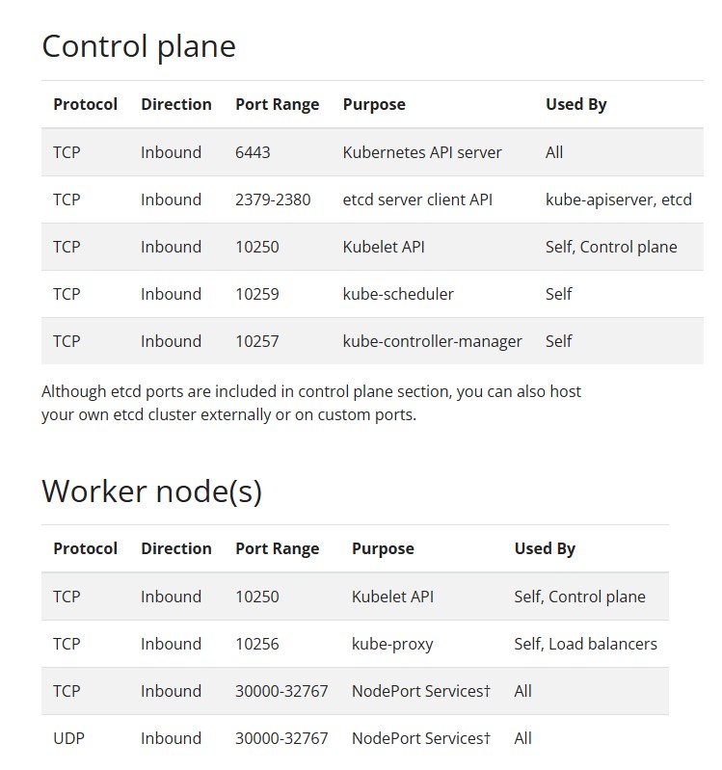The width and height of the screenshot is (722, 770).
Task: Click the "kube-apiserver, etcd" Used By cell
Action: coord(619,199)
